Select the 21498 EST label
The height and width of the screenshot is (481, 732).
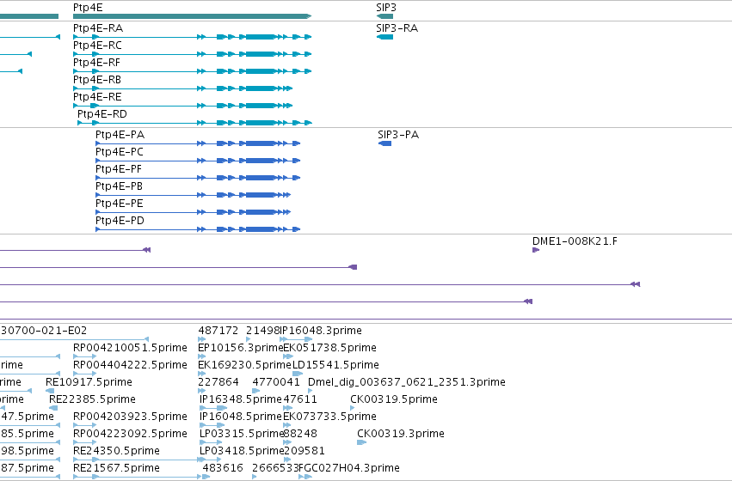pyautogui.click(x=263, y=331)
